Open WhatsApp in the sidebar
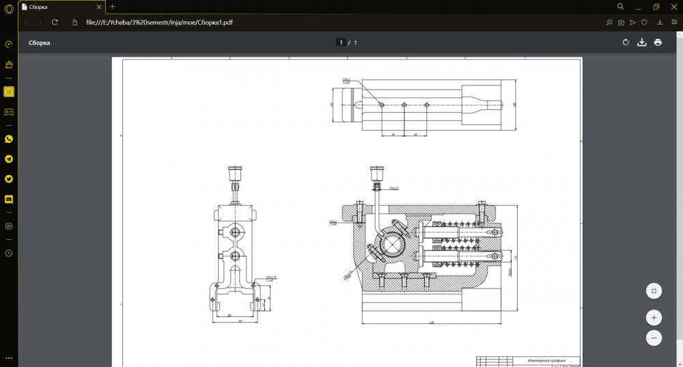 pos(9,139)
